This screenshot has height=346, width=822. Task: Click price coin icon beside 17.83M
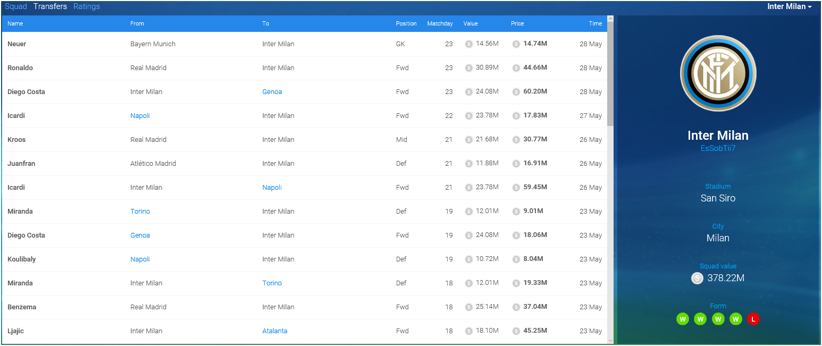pos(516,116)
